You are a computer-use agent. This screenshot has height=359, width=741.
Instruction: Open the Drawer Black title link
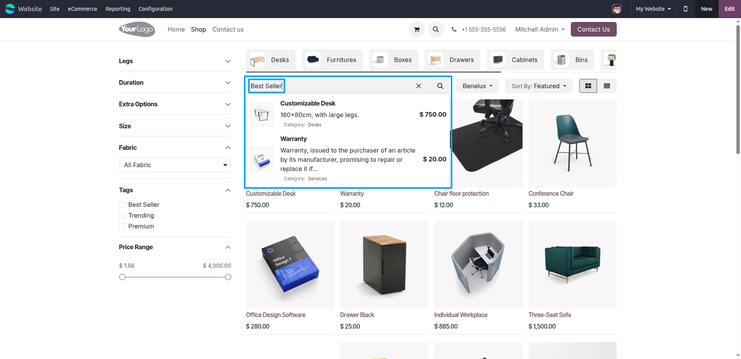(x=357, y=315)
